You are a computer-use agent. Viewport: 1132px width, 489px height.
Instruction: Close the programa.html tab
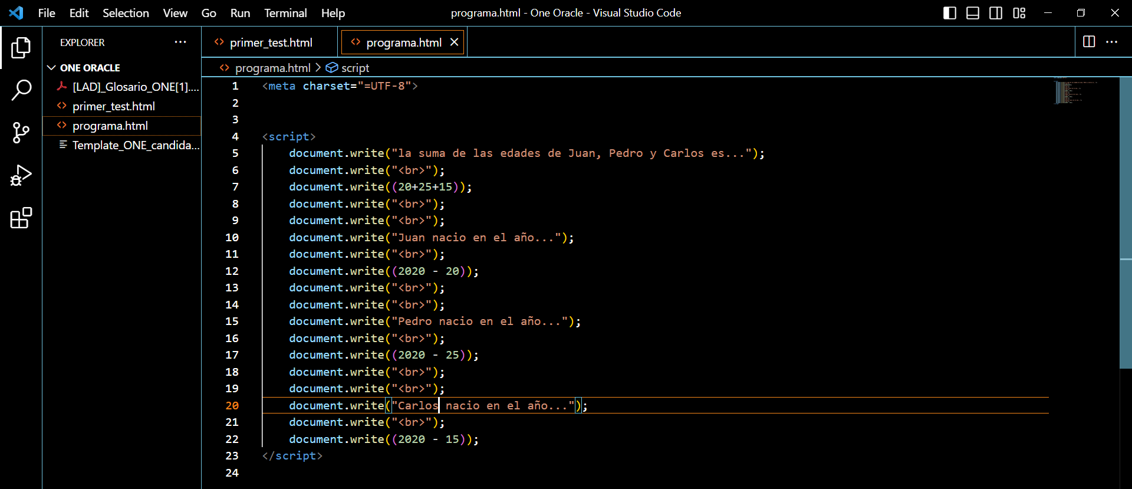454,42
